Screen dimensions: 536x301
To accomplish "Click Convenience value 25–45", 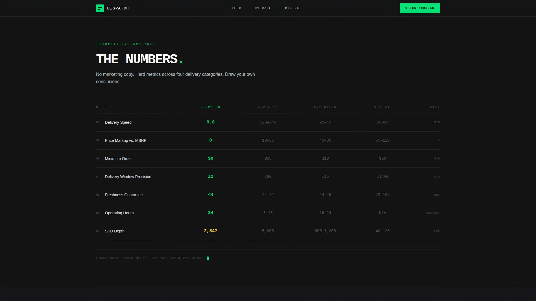I will 325,122.
